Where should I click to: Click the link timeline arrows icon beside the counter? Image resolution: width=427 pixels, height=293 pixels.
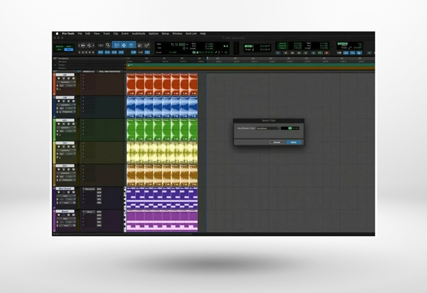point(226,46)
